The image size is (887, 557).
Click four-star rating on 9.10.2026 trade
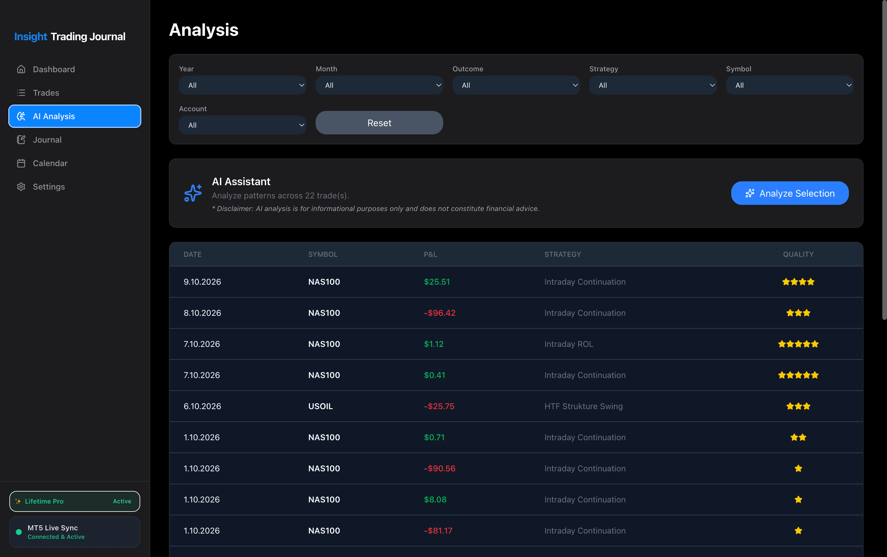(x=798, y=282)
